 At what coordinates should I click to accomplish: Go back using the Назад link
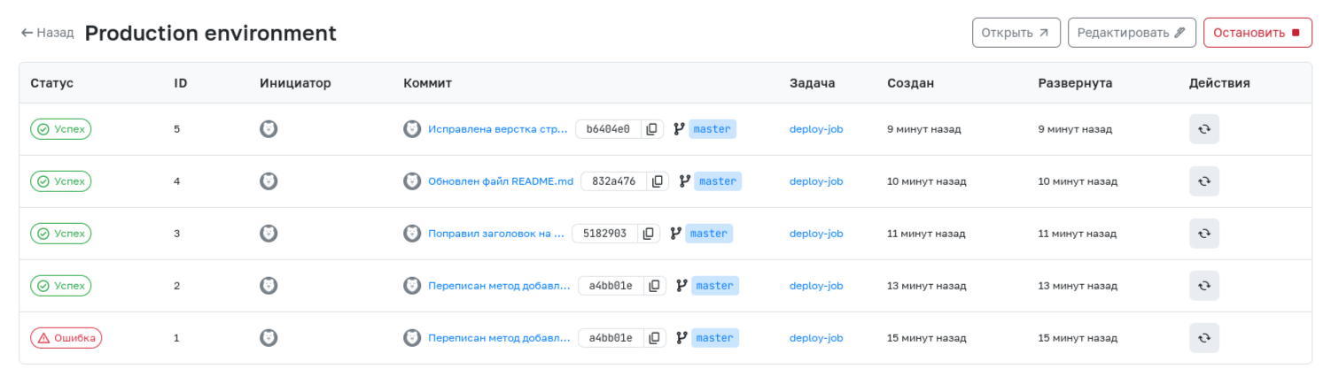click(48, 33)
